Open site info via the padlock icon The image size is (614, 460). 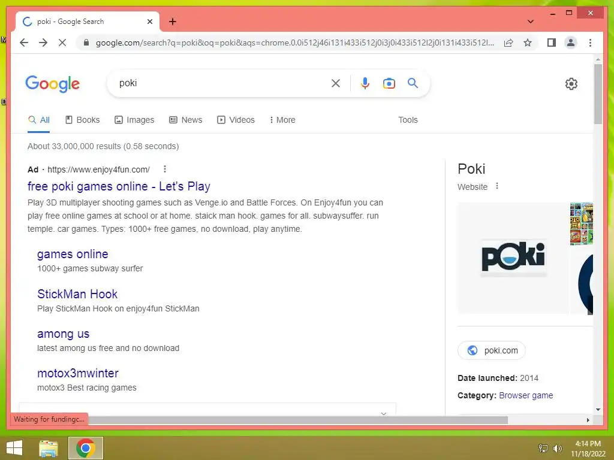[x=86, y=43]
